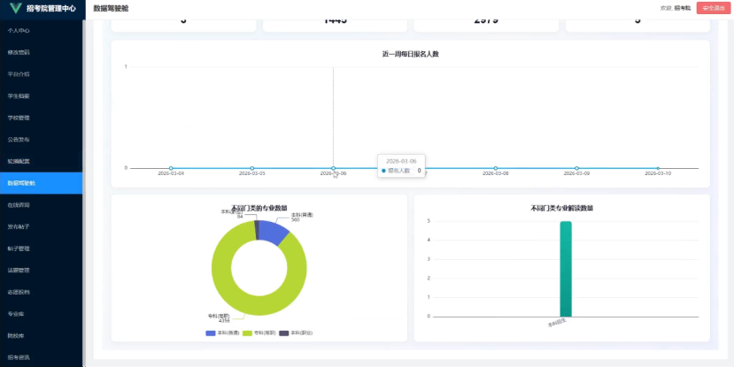Click the 数据驾驶舱 page header title
This screenshot has height=367, width=734.
111,9
